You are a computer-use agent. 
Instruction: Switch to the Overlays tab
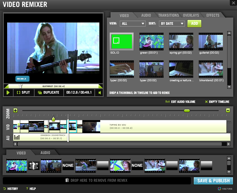191,16
